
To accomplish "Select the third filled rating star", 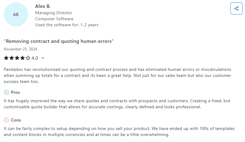I will (x=17, y=58).
